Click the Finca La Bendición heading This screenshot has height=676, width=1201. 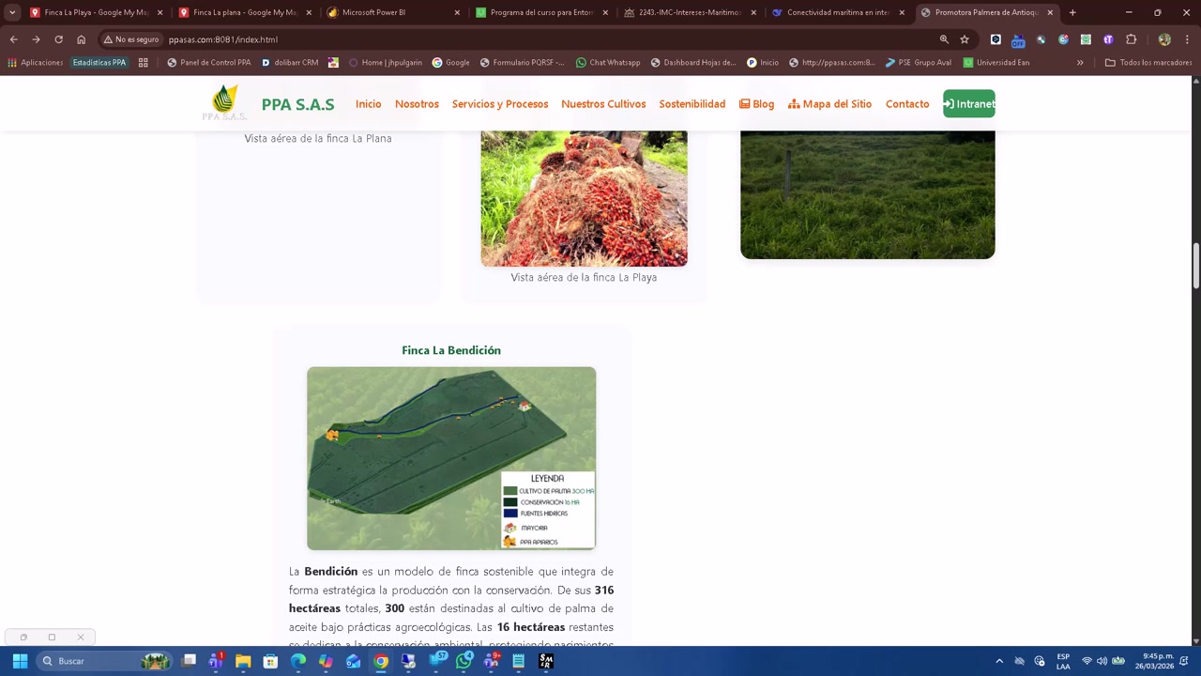[x=451, y=350]
